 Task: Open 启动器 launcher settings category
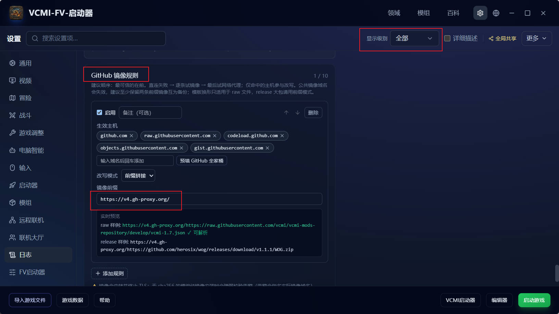(x=38, y=185)
